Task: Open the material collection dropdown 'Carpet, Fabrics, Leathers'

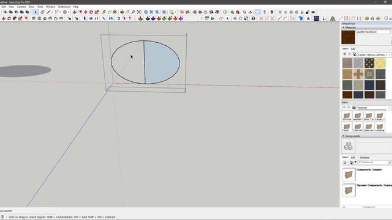Action: [x=374, y=54]
